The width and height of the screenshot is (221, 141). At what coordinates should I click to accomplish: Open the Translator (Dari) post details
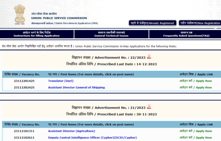[x=61, y=81]
